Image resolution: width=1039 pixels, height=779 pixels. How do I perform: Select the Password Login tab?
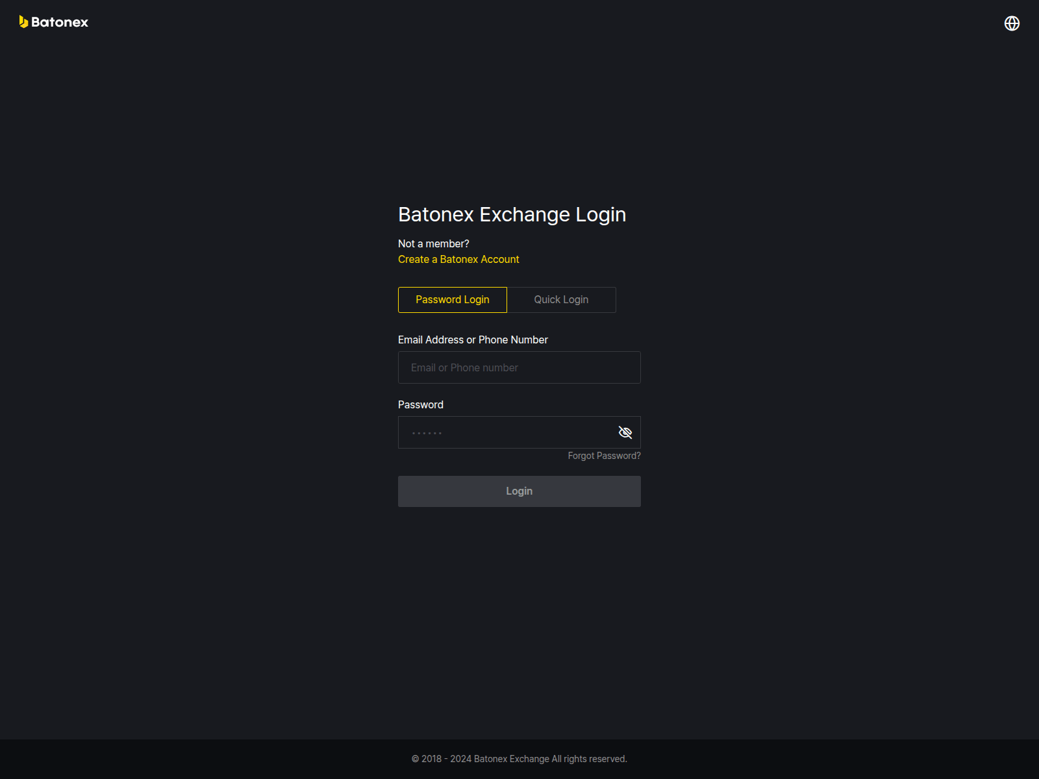(x=452, y=299)
